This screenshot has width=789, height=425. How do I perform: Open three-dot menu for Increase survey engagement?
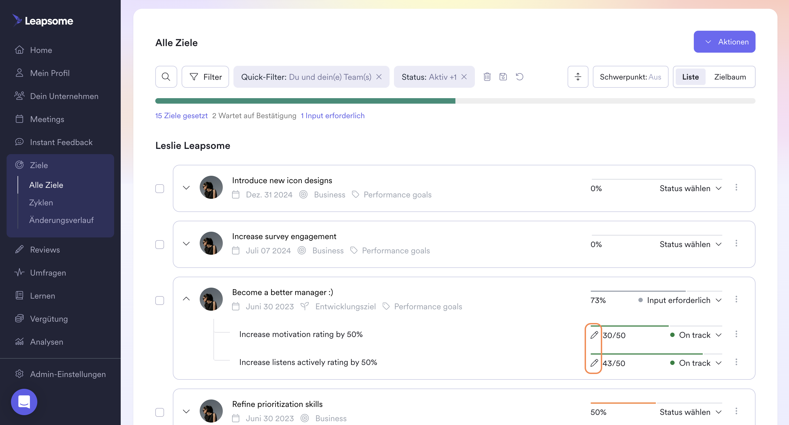click(x=736, y=243)
